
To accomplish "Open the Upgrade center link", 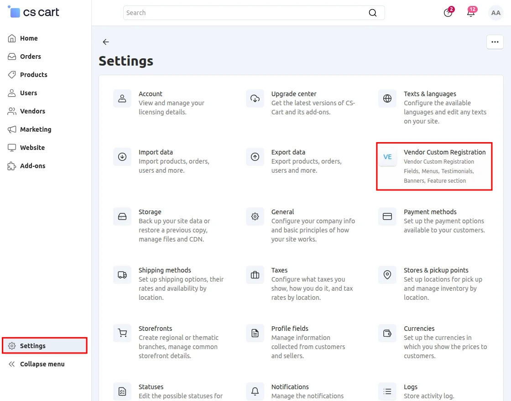I will point(294,94).
